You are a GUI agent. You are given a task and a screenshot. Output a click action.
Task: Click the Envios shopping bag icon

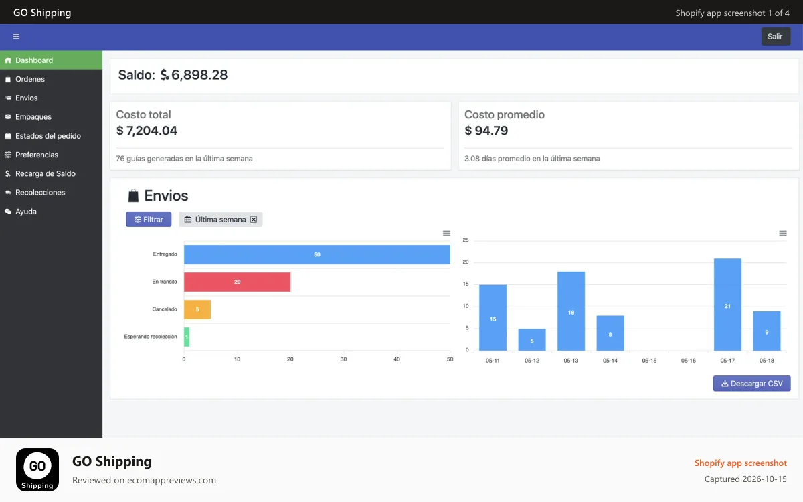click(x=133, y=195)
